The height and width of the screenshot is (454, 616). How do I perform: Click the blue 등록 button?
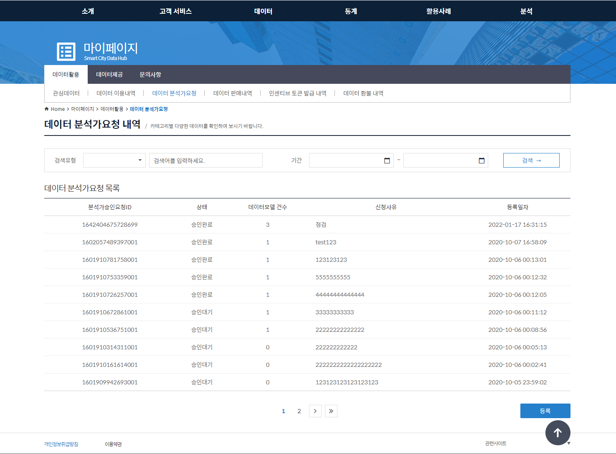click(x=545, y=411)
